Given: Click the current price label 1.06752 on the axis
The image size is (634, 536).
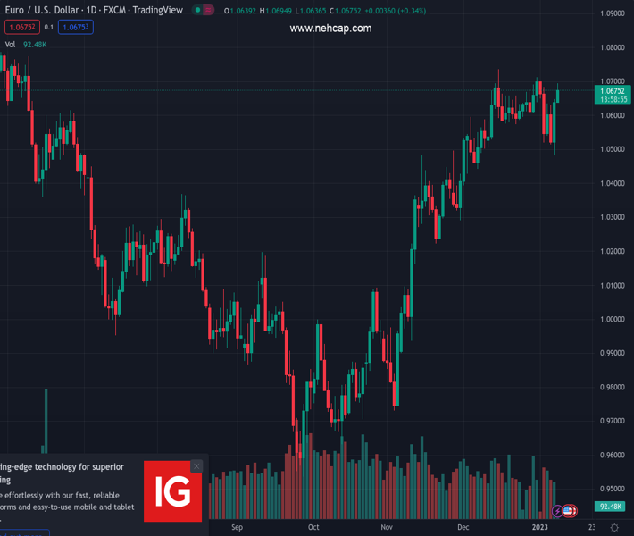Looking at the screenshot, I should click(x=612, y=91).
